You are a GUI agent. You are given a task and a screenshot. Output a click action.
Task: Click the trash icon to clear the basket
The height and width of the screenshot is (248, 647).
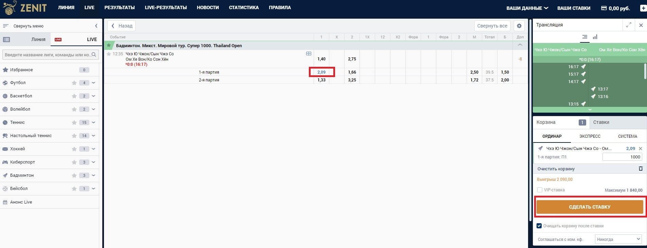(641, 169)
